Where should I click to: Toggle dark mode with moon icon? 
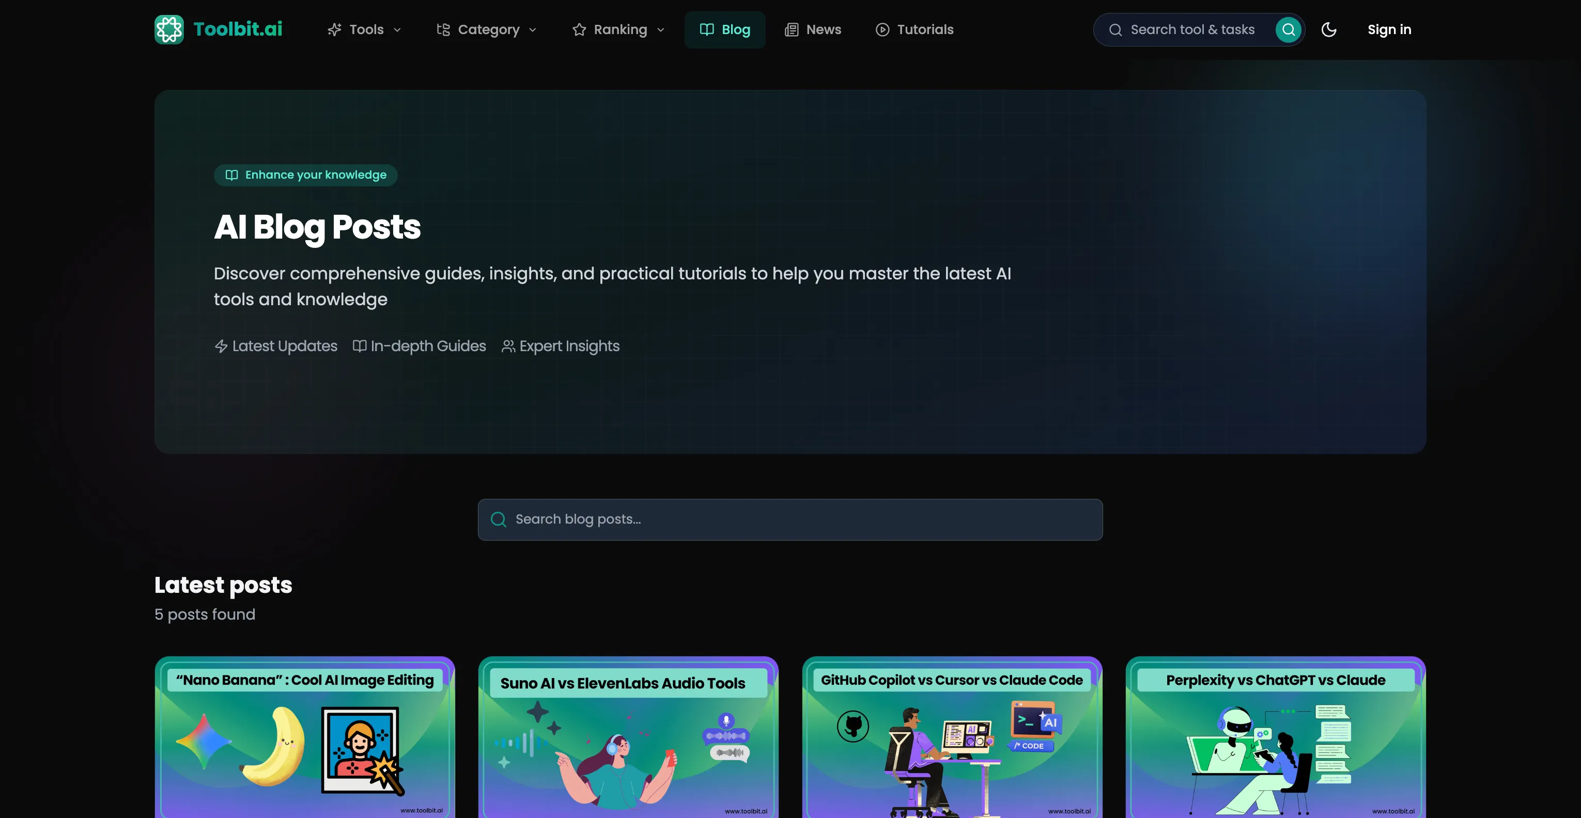[1329, 29]
